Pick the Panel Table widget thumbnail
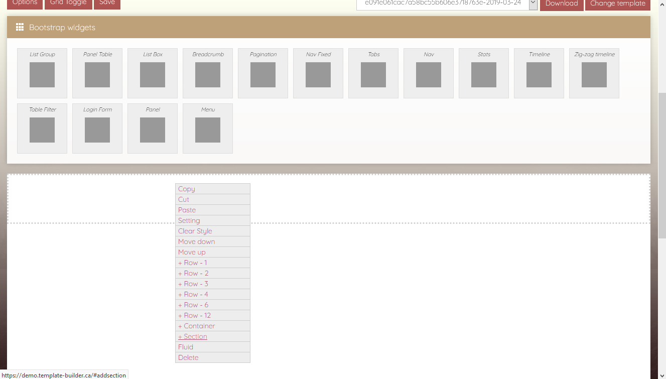The image size is (666, 379). pyautogui.click(x=97, y=74)
